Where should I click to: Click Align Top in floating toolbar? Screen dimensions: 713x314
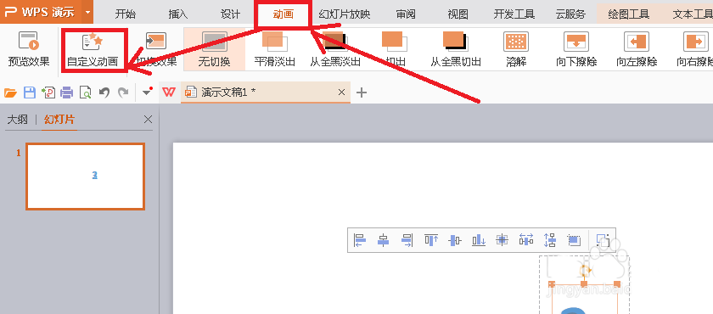pyautogui.click(x=431, y=240)
